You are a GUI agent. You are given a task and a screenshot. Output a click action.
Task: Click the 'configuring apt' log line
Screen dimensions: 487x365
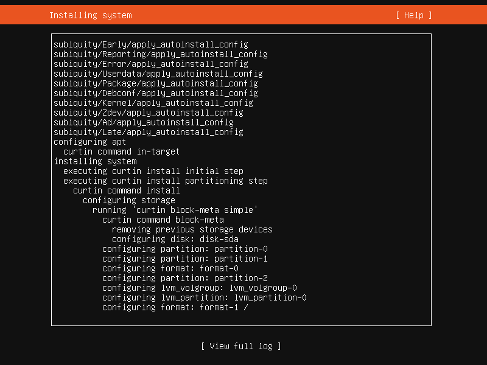click(x=90, y=142)
